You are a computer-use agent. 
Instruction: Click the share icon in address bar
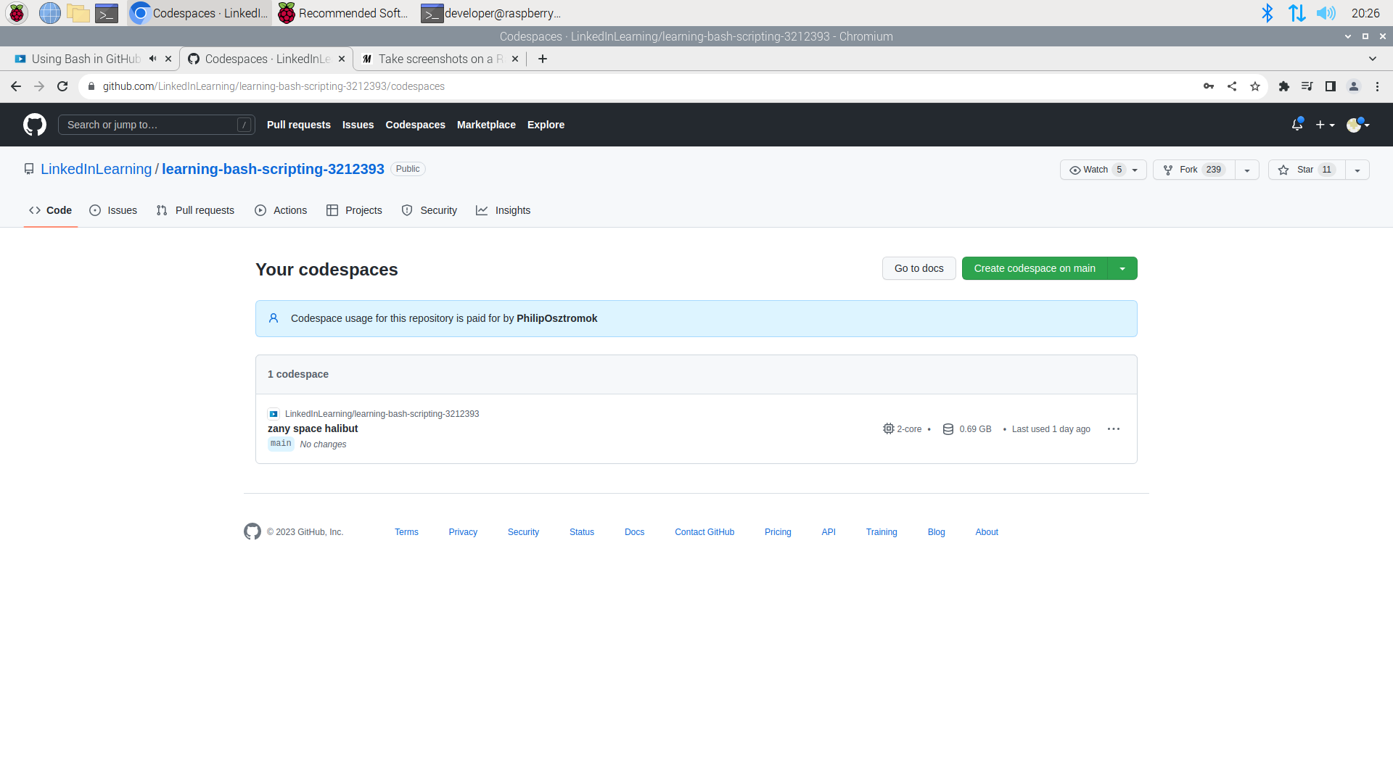(1232, 86)
